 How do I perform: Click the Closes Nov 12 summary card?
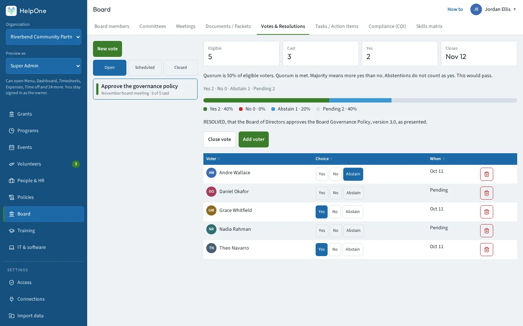pos(479,54)
